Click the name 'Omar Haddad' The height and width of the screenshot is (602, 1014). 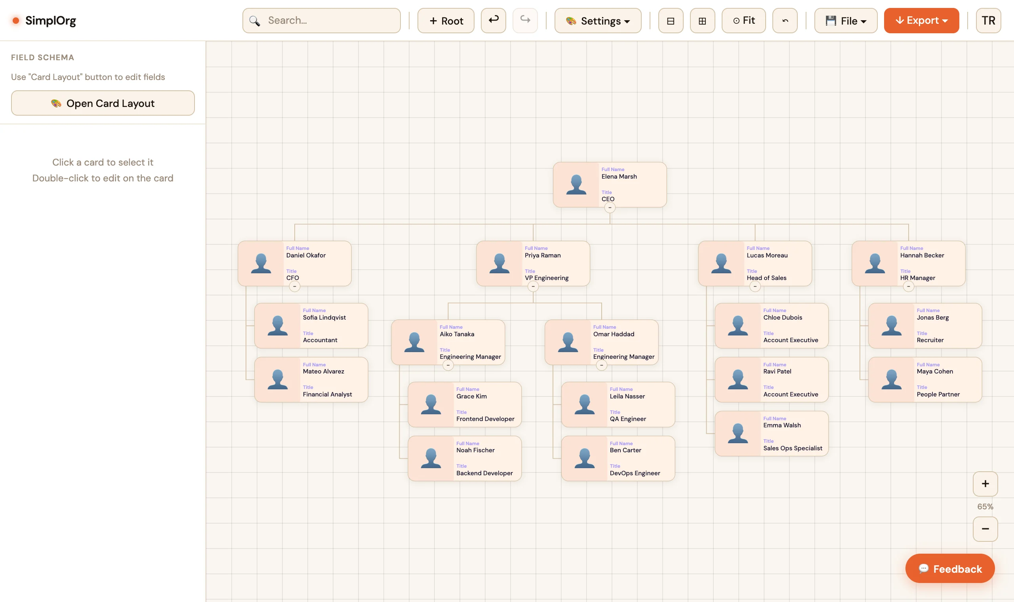click(x=613, y=334)
